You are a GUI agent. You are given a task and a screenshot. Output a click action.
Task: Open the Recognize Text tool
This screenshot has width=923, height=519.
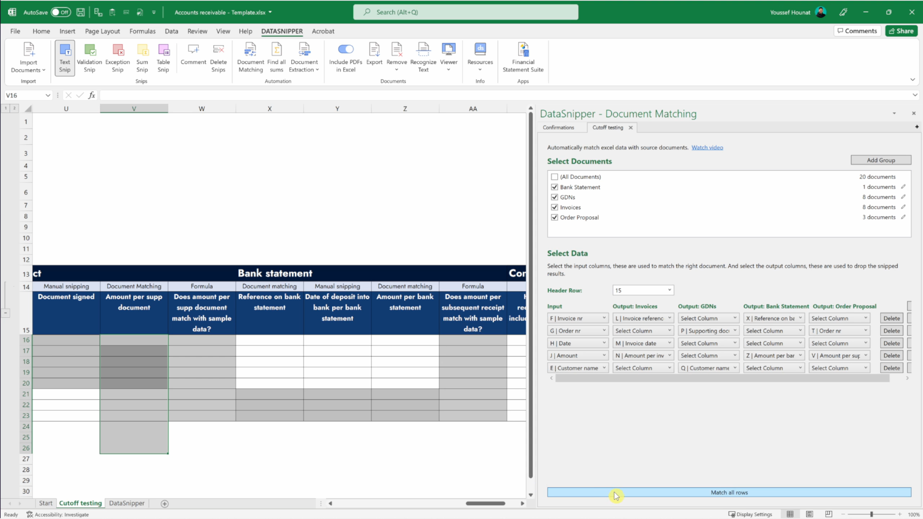[x=423, y=57]
